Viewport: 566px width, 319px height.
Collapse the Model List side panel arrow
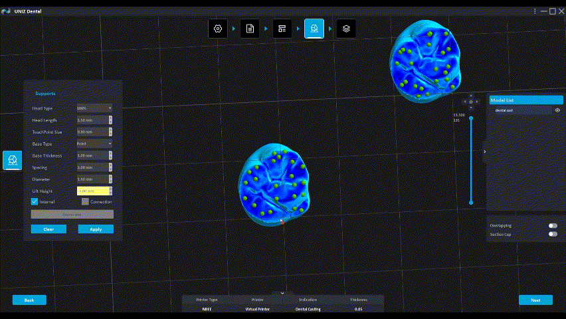(484, 152)
